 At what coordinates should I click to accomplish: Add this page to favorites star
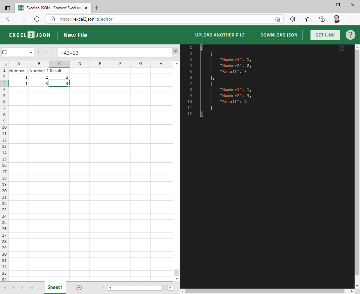(277, 19)
